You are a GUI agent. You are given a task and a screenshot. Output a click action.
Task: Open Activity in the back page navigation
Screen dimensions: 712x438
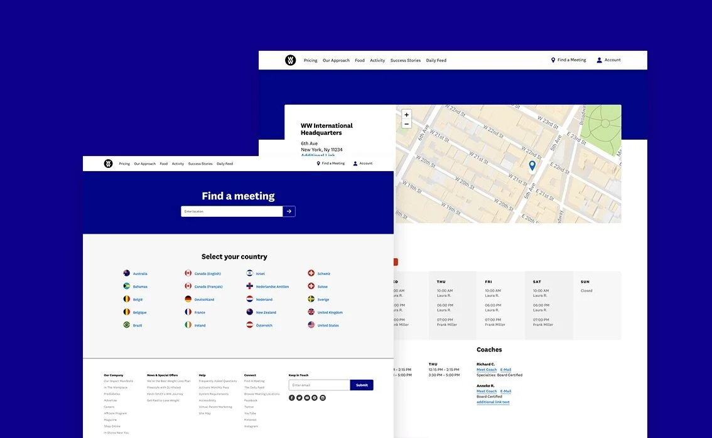coord(377,60)
